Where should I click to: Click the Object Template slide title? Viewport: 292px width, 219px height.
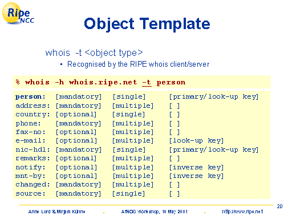click(x=147, y=24)
